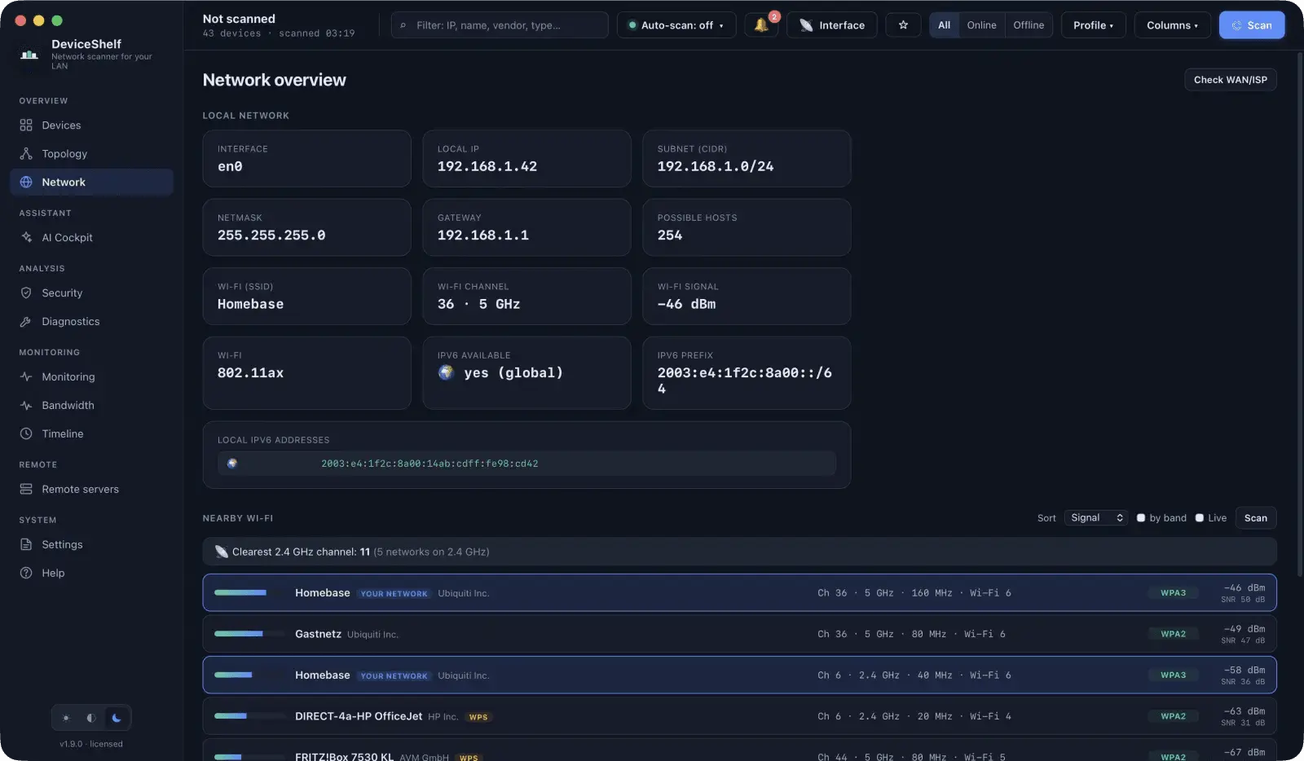Enable the Live checkbox
This screenshot has width=1304, height=761.
(1200, 518)
